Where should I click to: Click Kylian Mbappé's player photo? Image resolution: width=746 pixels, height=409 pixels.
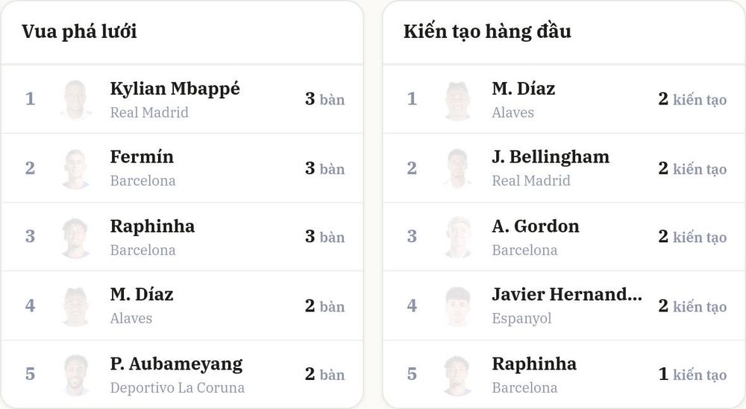pos(75,99)
